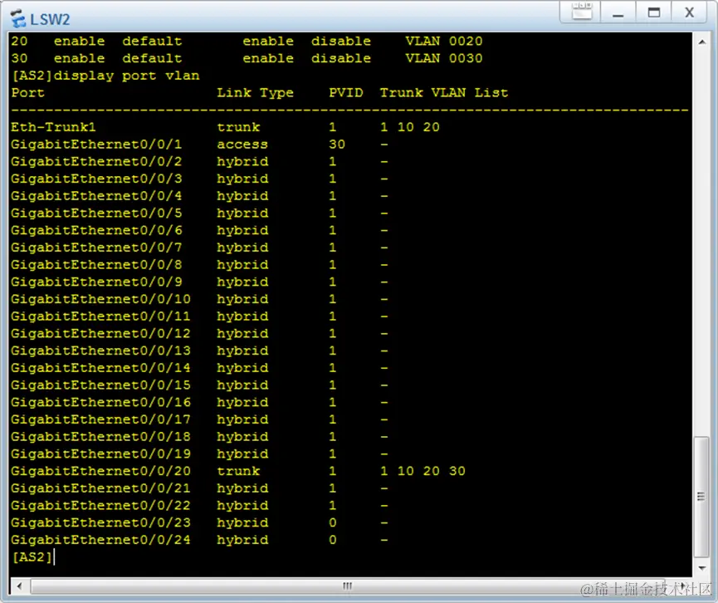Click 'GigabitEthernet0/0/1' port name
This screenshot has width=718, height=603.
(x=96, y=145)
